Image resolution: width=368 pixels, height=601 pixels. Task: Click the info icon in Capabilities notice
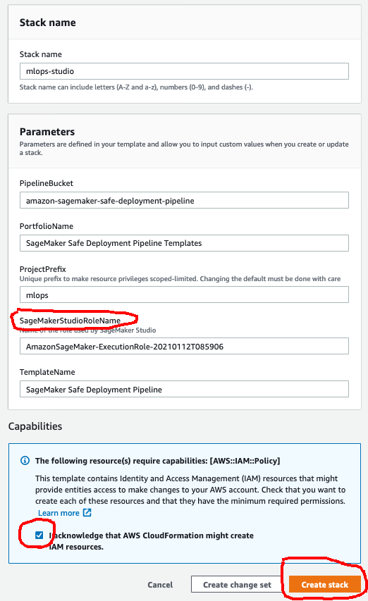[x=25, y=460]
